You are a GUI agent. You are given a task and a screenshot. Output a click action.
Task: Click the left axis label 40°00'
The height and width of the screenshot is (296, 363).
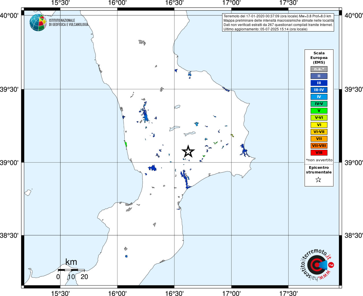point(9,15)
